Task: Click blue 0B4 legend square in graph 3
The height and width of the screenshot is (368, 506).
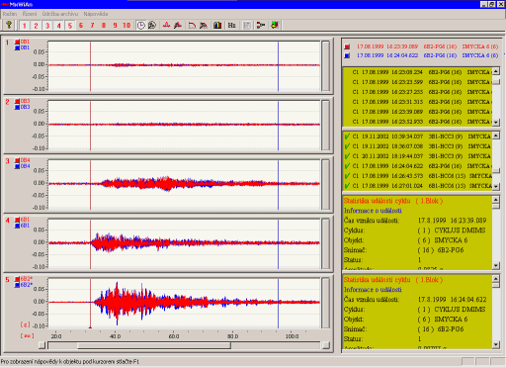Action: tap(17, 166)
